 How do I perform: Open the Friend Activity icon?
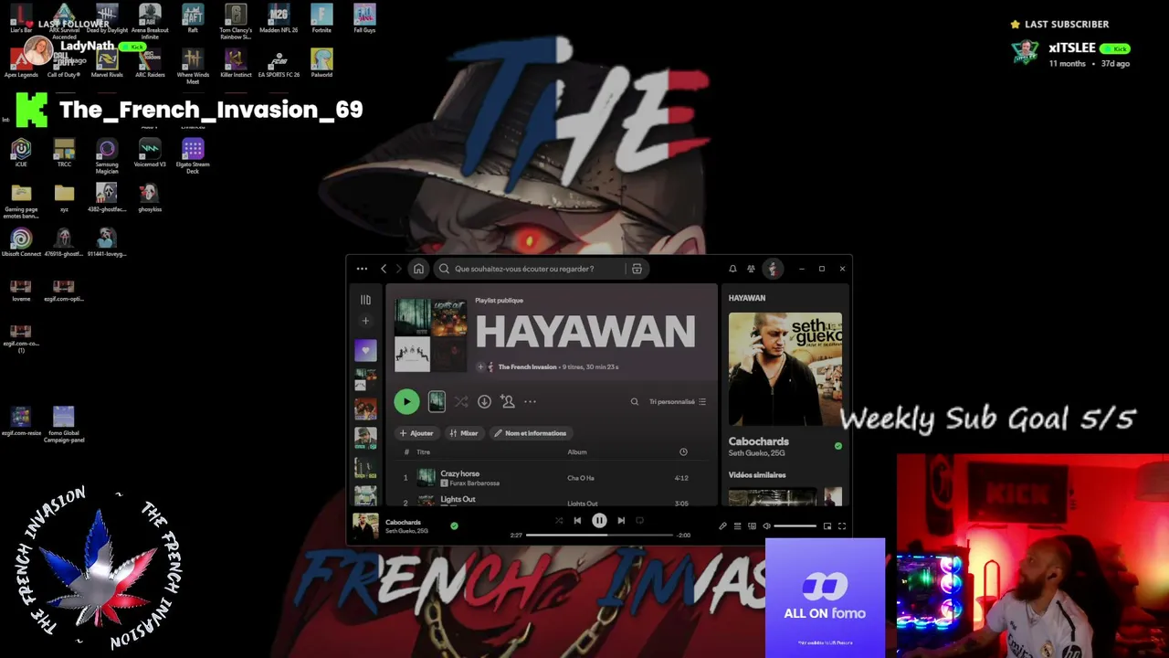(751, 269)
